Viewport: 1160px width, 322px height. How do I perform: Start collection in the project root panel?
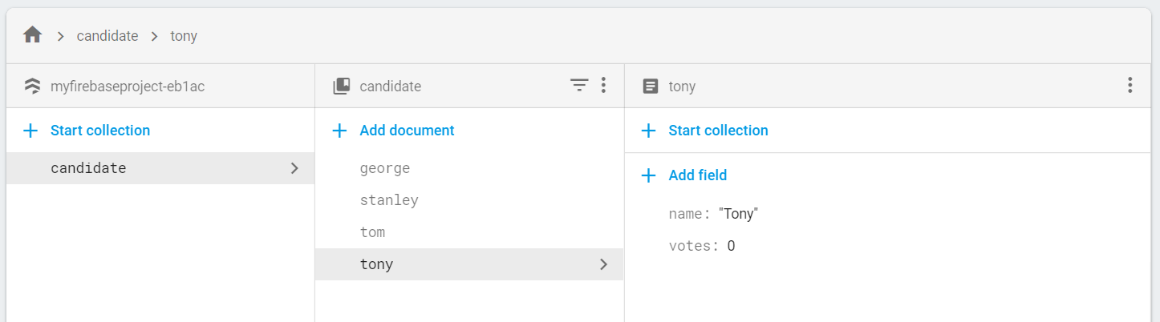(100, 131)
